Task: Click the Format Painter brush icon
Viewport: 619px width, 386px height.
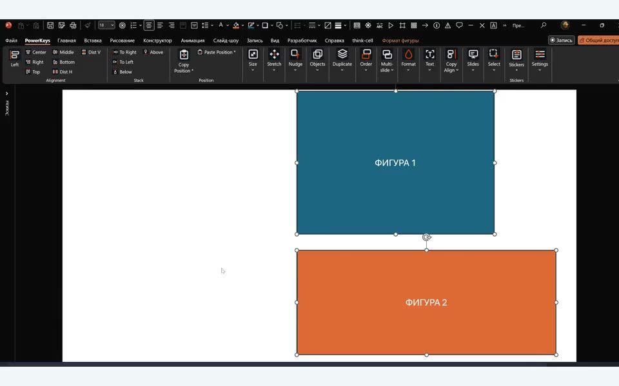Action: pos(88,26)
